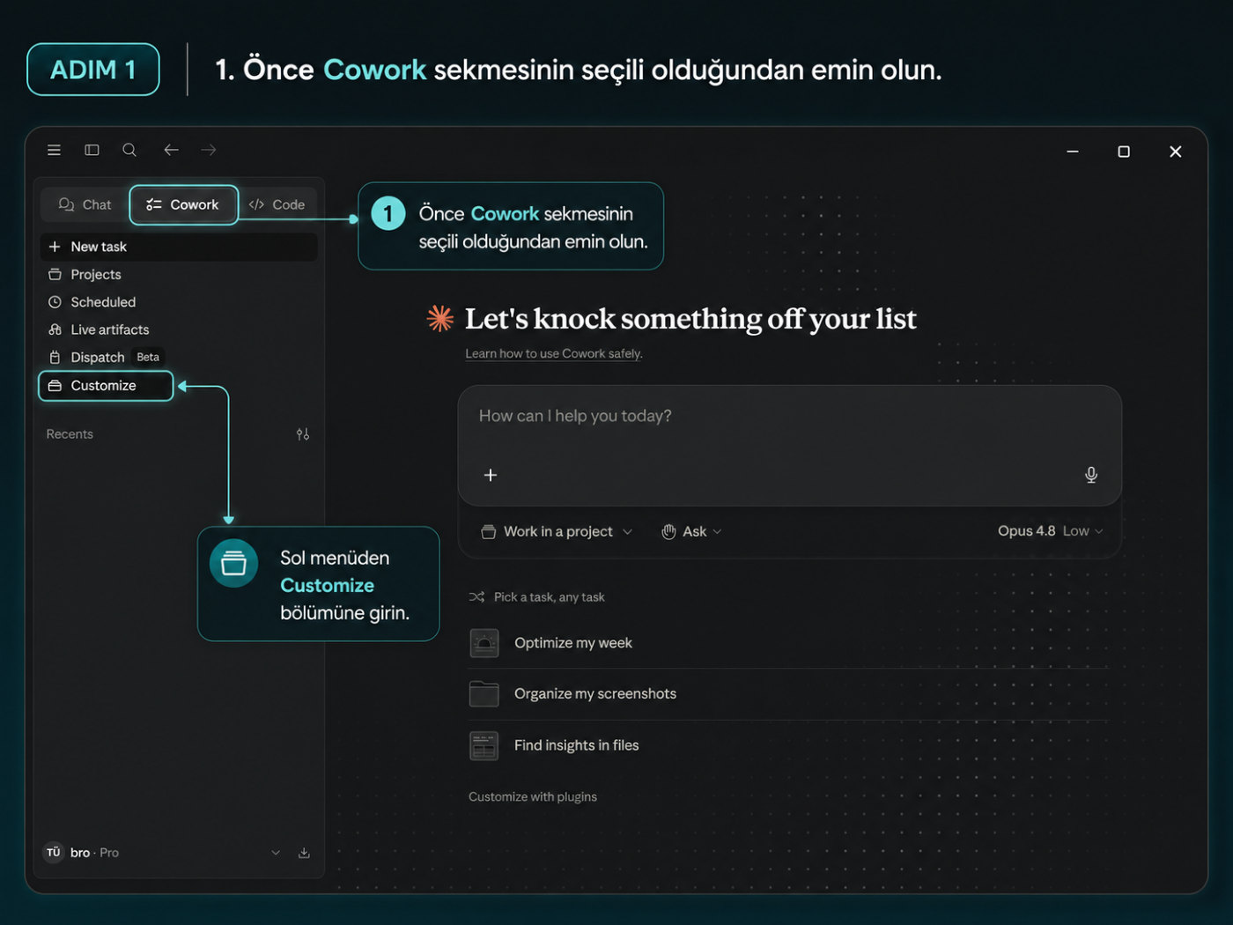Open Work in a project dropdown
The width and height of the screenshot is (1233, 925).
(x=557, y=531)
